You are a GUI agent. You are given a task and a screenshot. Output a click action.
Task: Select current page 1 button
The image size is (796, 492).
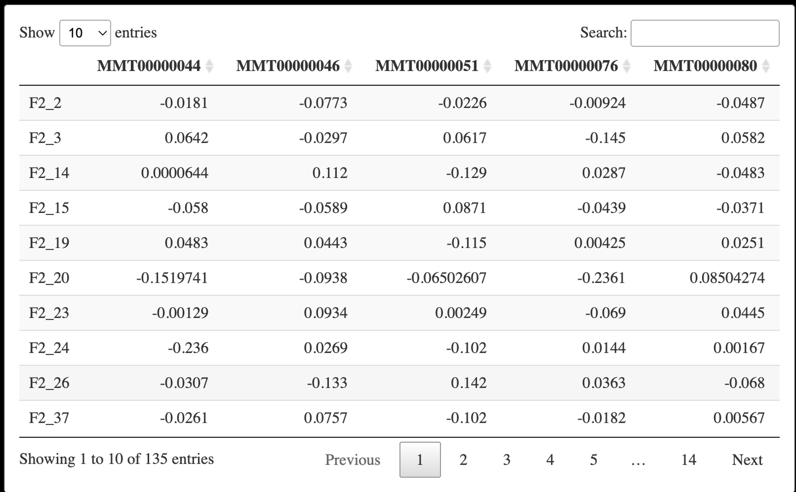[420, 459]
